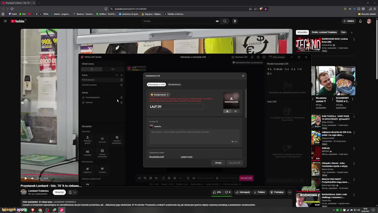Open the Galeria Prezentów tool
The width and height of the screenshot is (378, 213).
click(x=102, y=153)
